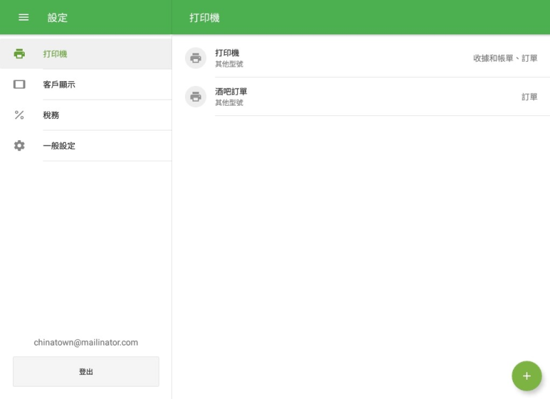Screen dimensions: 550x399
Task: Click the 打印機 page title in the top bar
Action: click(204, 18)
